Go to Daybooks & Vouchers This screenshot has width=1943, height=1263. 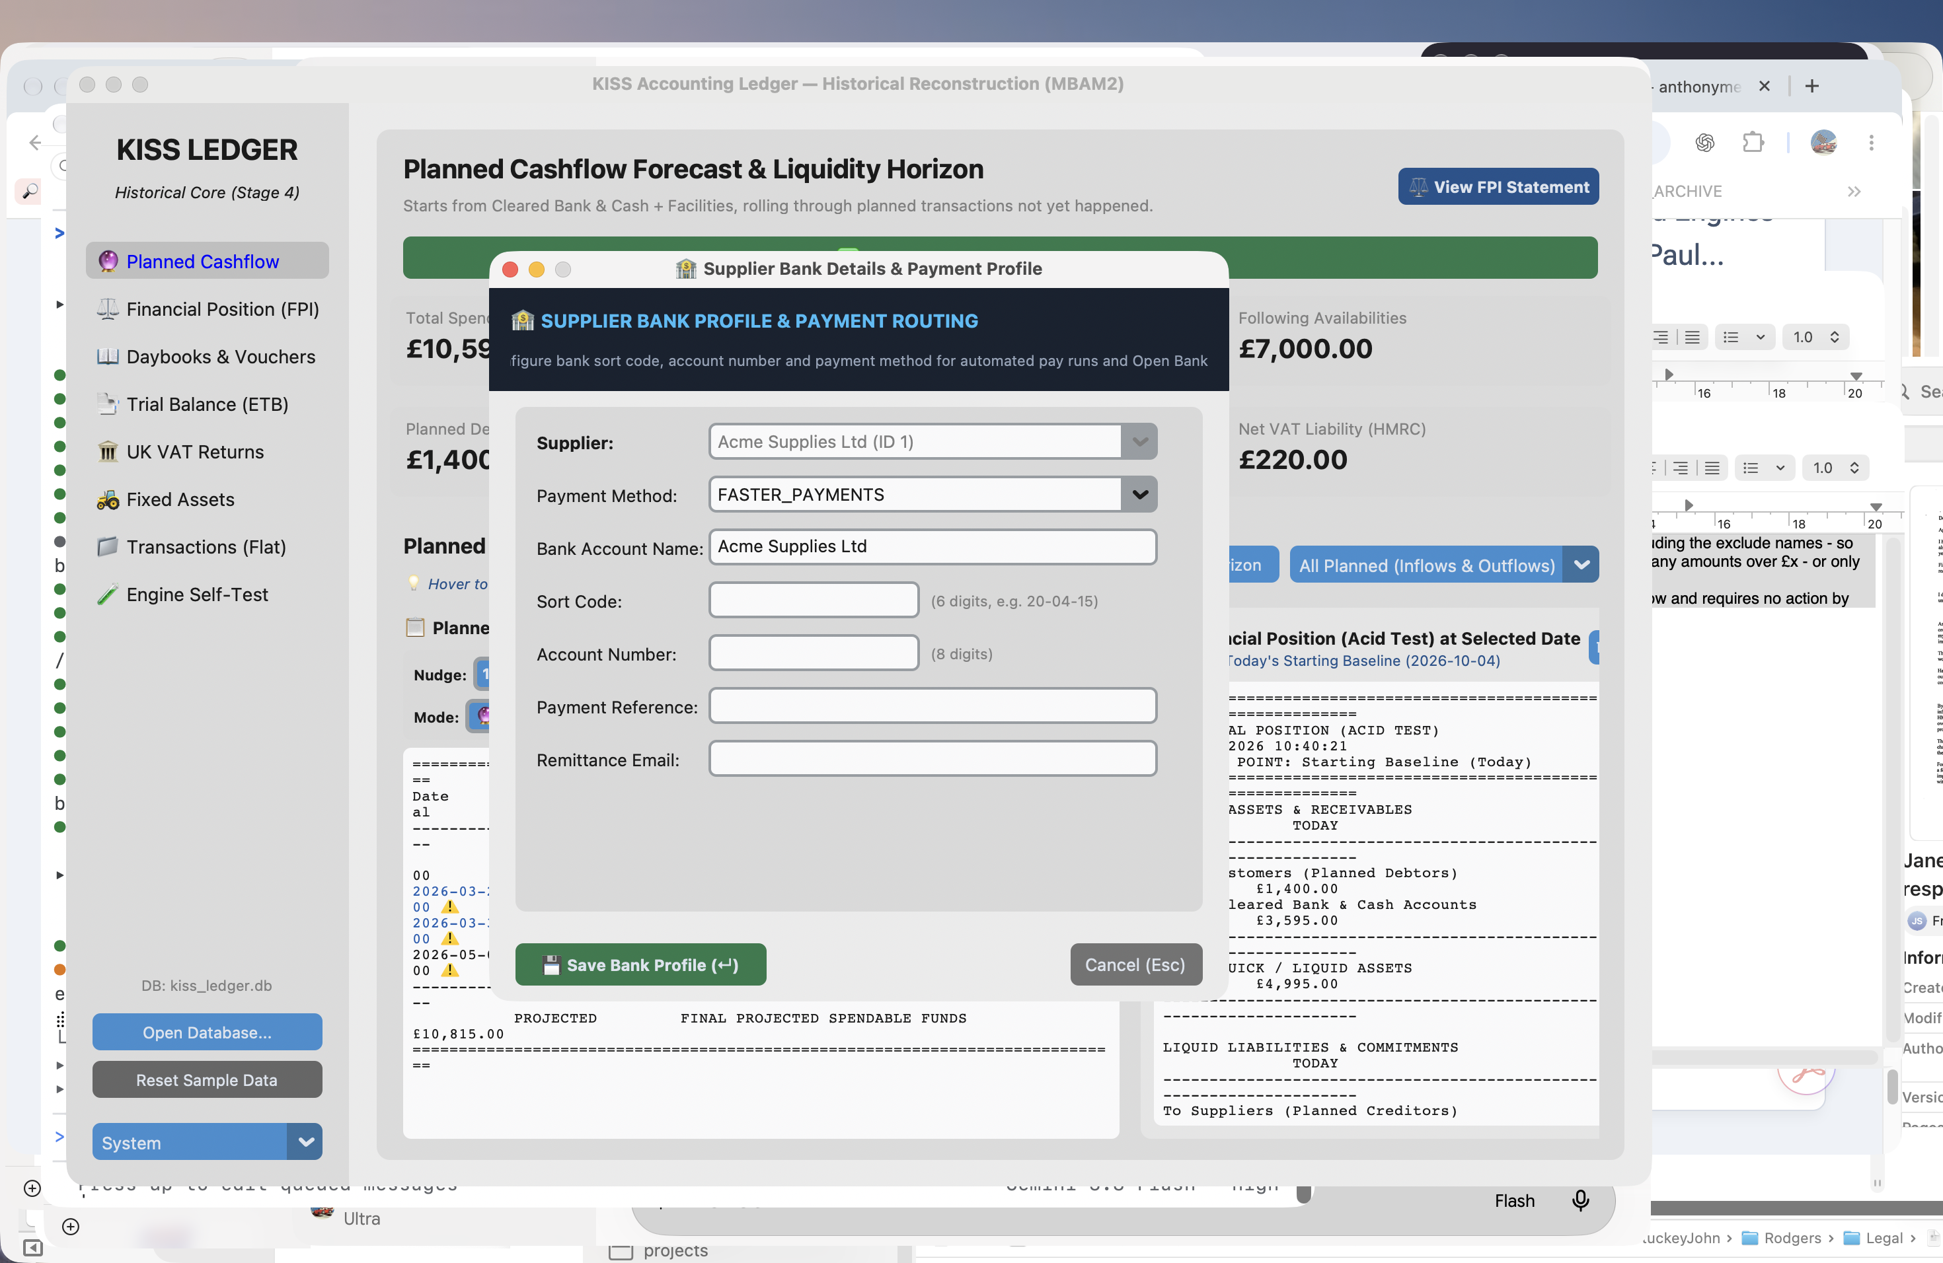(207, 357)
